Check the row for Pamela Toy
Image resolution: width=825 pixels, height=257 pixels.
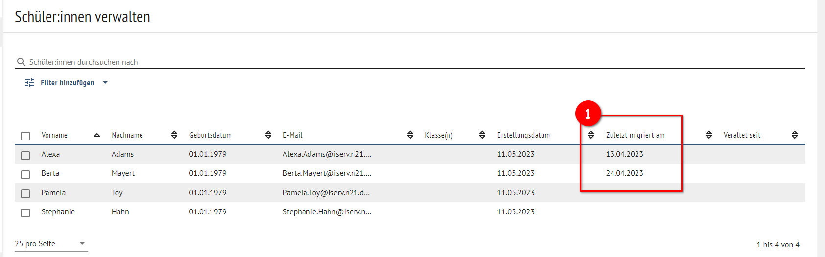tap(25, 194)
